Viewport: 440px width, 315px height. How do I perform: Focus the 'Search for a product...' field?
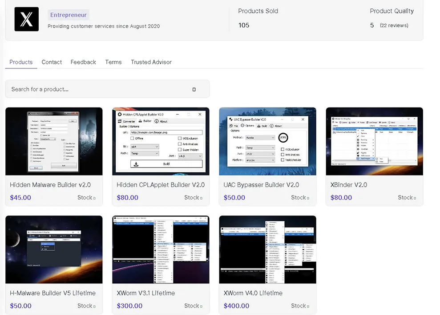click(x=107, y=89)
